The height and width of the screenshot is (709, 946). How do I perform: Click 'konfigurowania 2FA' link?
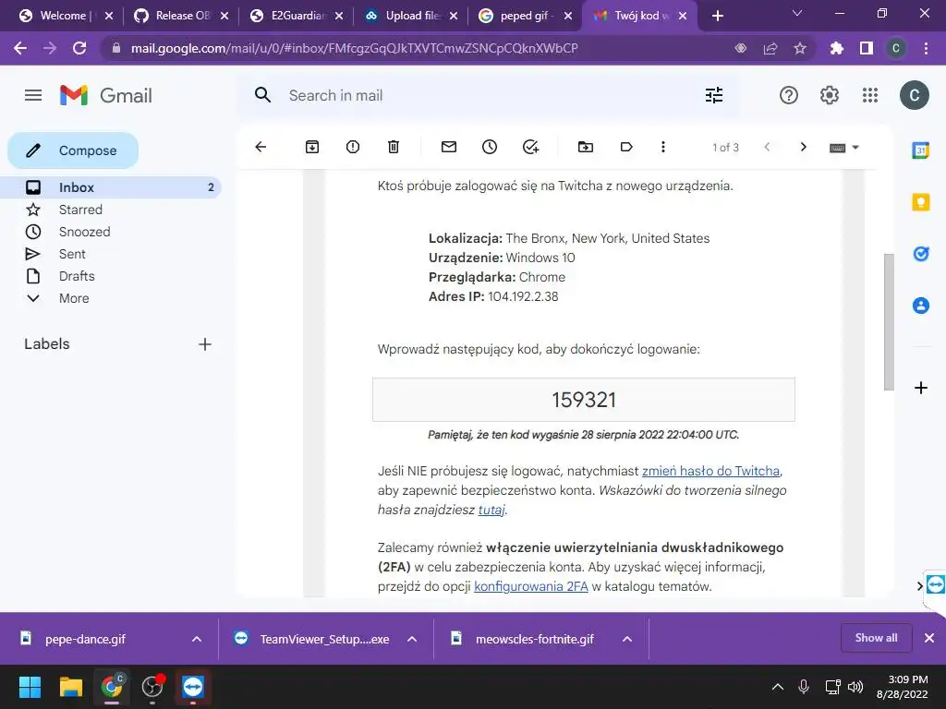[x=531, y=586]
